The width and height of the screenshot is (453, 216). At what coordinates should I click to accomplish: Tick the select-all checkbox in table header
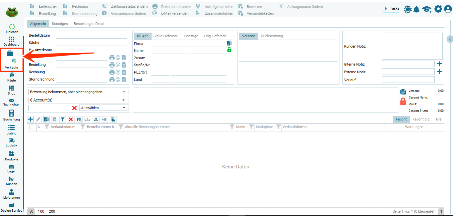pyautogui.click(x=32, y=127)
